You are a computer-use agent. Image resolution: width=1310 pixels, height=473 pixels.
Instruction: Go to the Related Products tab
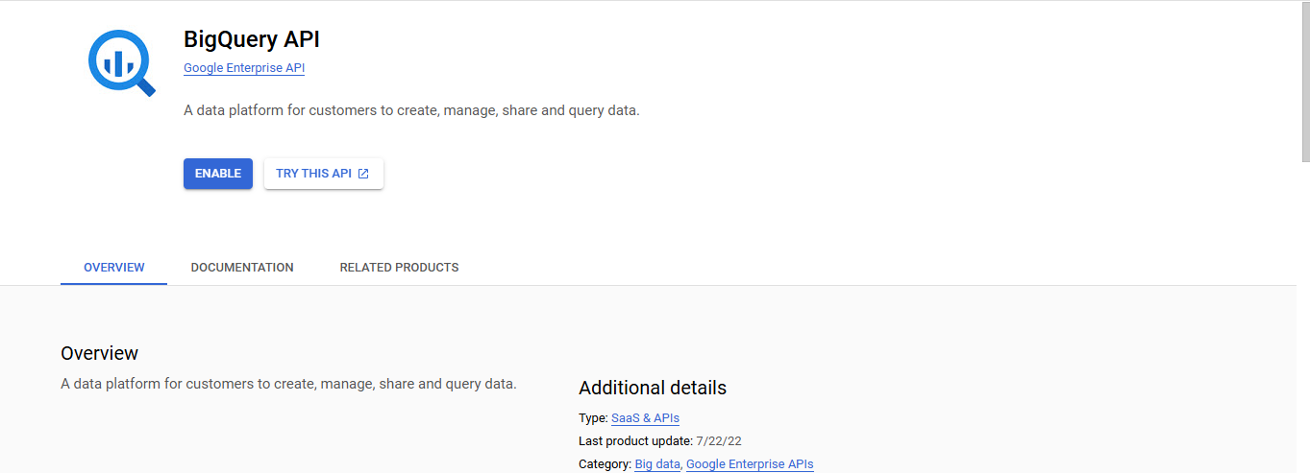tap(399, 268)
